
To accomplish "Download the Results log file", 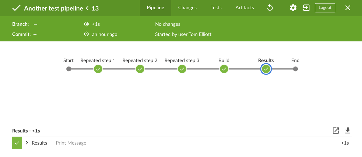I will pos(348,130).
